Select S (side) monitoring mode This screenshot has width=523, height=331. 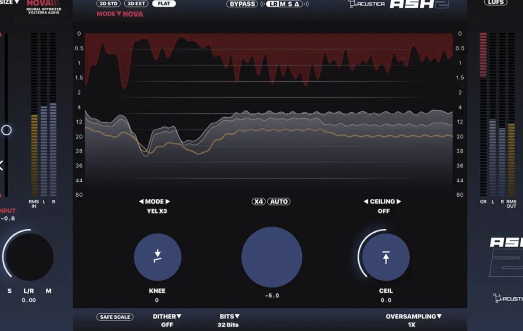tap(290, 4)
